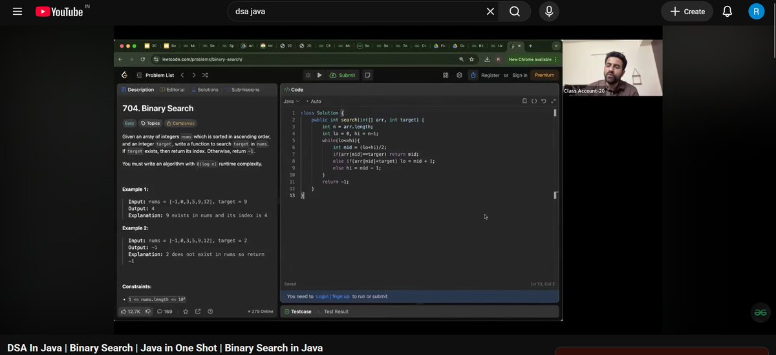Open the account avatar menu
Screen dimensions: 776x355
point(757,12)
